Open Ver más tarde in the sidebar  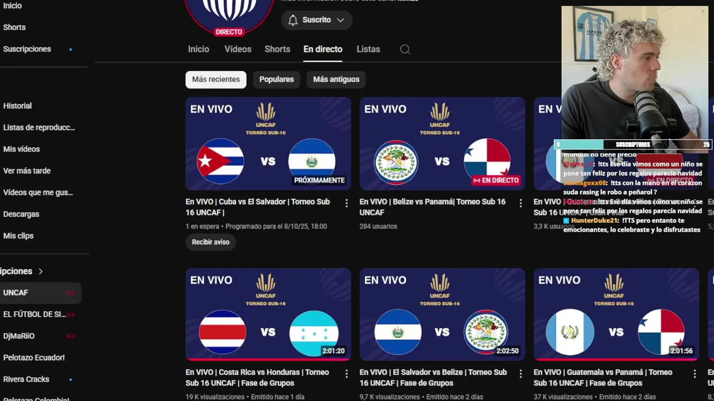pos(27,171)
